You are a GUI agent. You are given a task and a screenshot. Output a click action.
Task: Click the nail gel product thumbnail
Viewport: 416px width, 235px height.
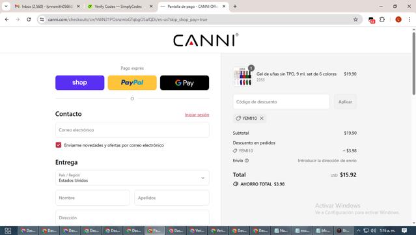coord(242,76)
